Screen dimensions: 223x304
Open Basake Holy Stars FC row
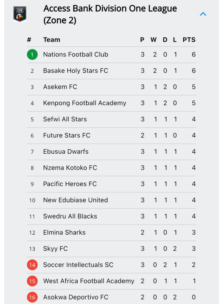tap(111, 71)
